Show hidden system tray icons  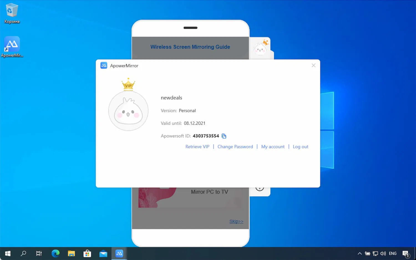click(360, 253)
